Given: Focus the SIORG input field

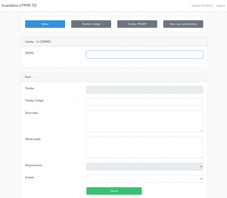Looking at the screenshot, I should (x=145, y=54).
